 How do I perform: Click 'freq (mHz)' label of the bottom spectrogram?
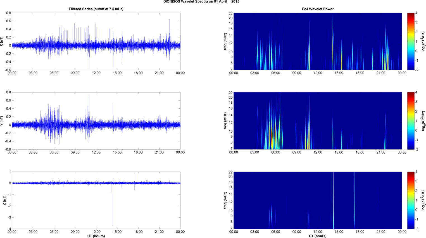[x=225, y=200]
